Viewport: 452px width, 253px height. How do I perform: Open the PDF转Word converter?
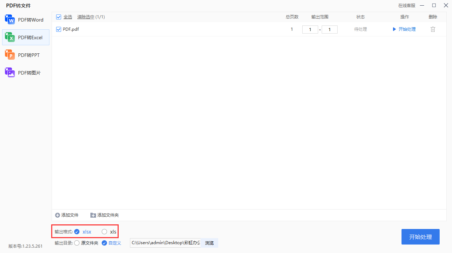point(25,20)
